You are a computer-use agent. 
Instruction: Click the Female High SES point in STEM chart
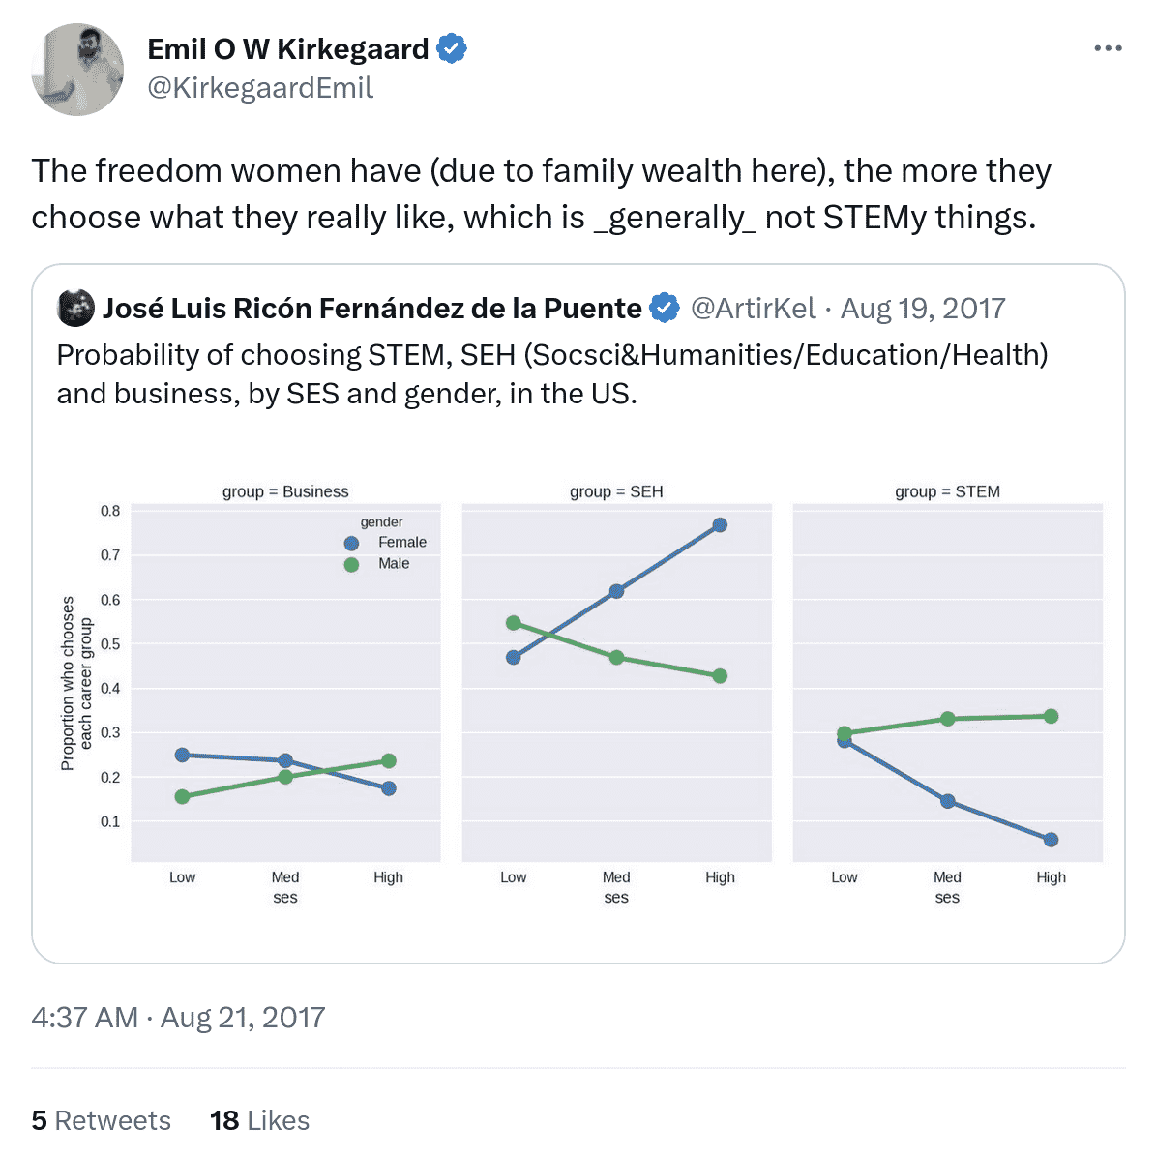(1051, 840)
